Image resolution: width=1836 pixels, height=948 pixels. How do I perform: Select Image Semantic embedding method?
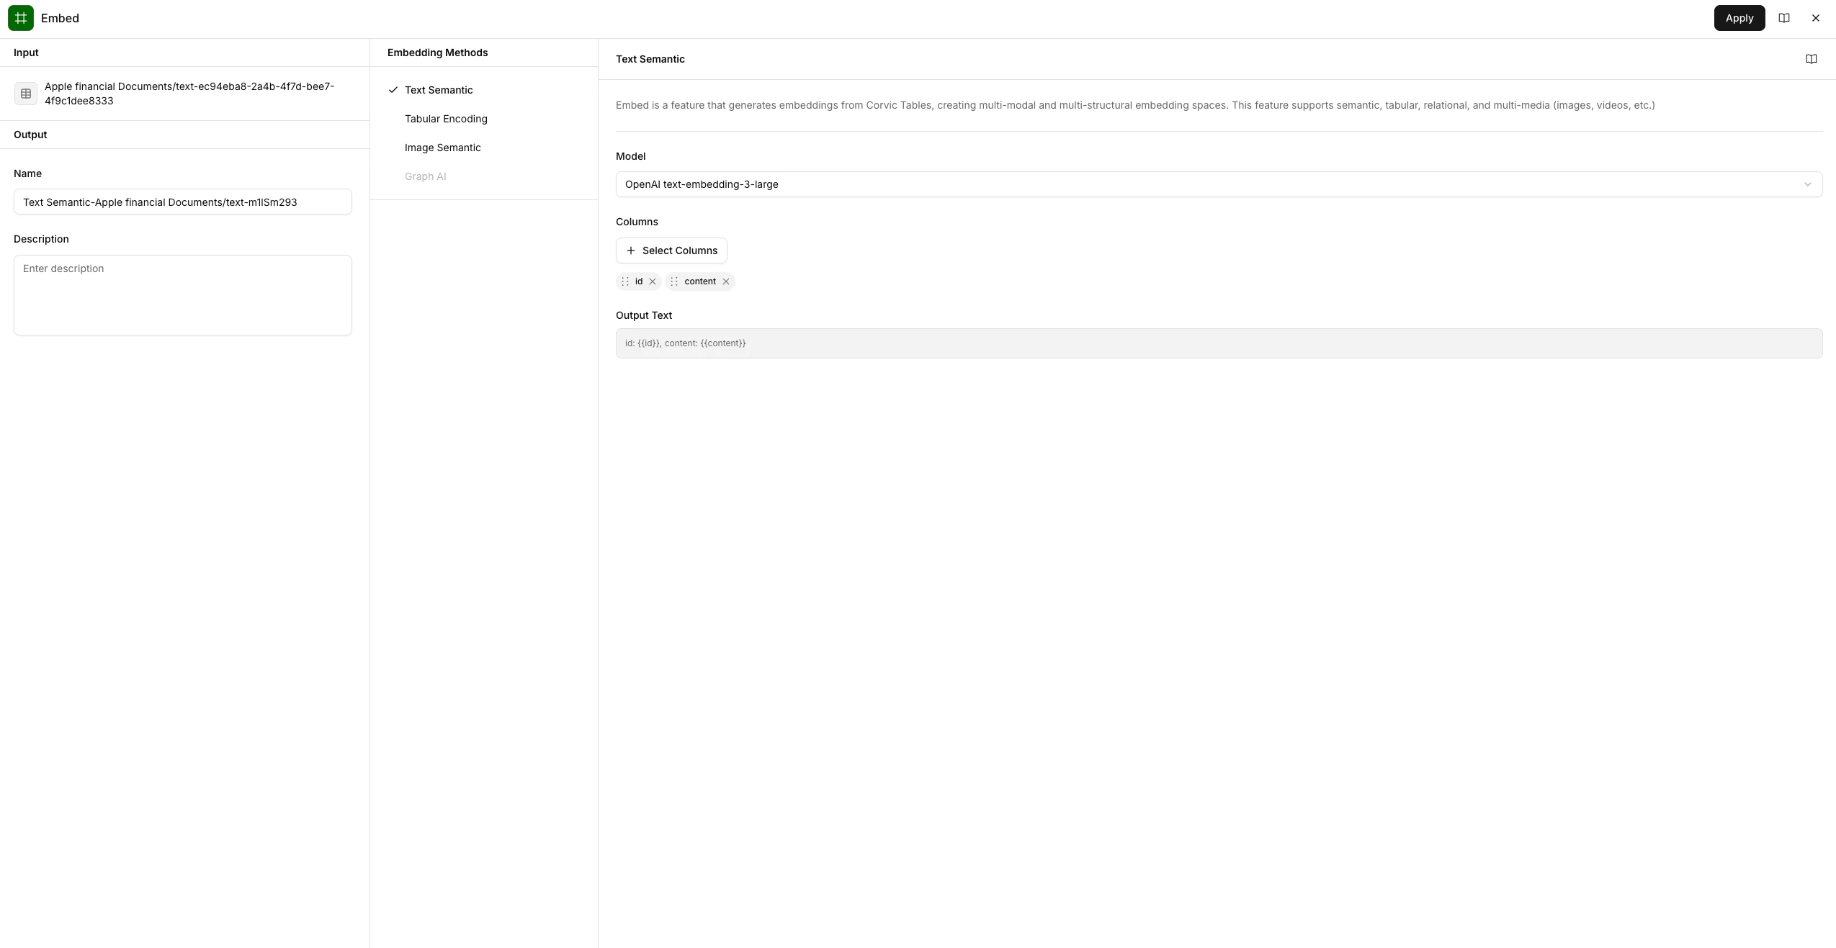pos(442,148)
